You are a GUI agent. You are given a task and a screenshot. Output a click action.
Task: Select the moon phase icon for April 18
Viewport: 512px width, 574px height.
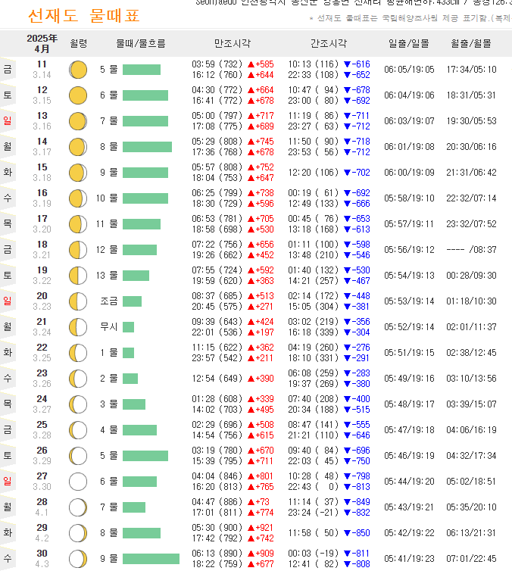(78, 250)
